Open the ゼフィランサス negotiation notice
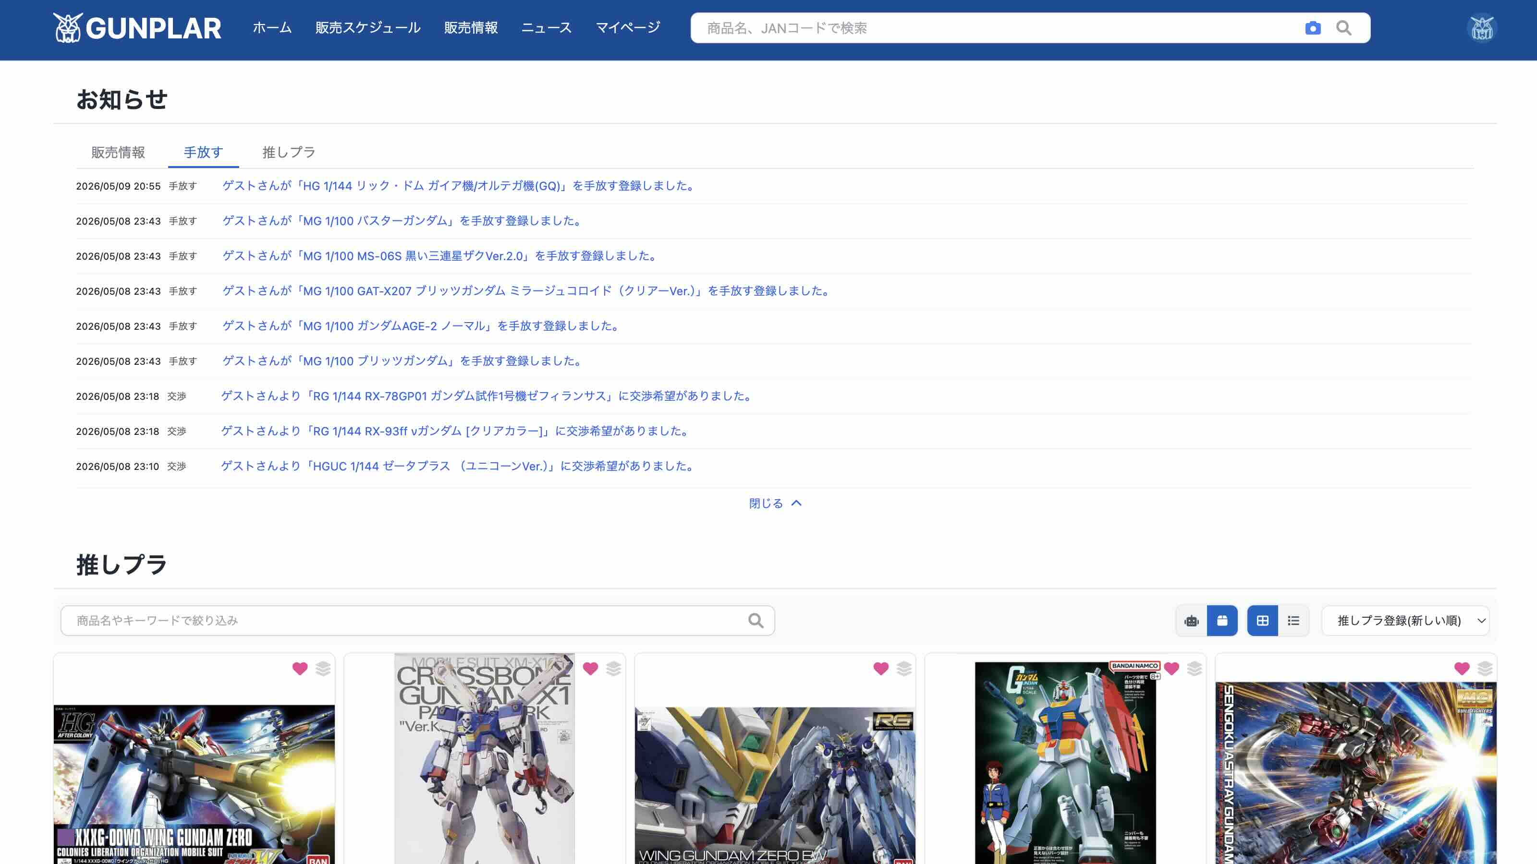1537x864 pixels. click(x=488, y=396)
